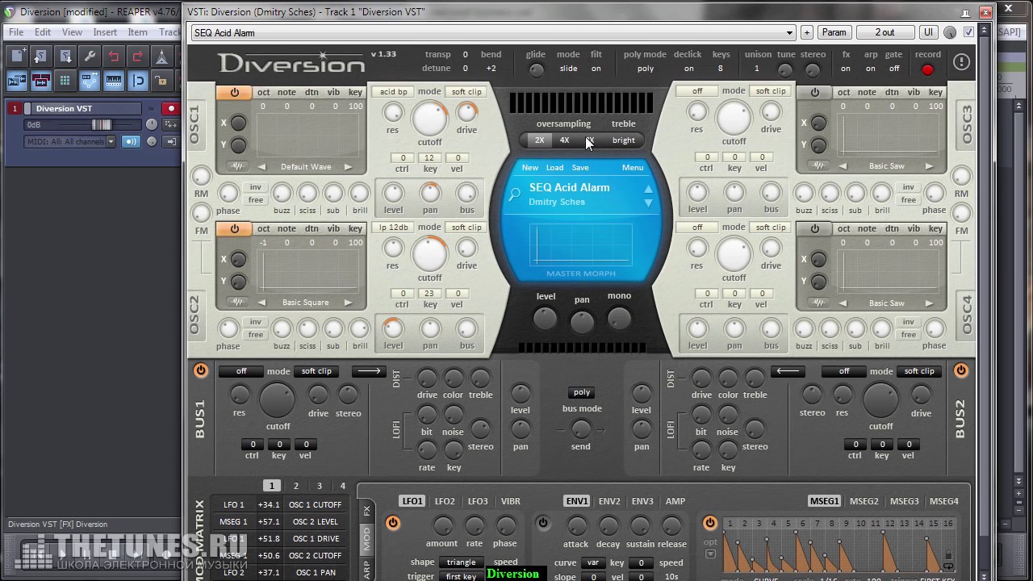Image resolution: width=1033 pixels, height=581 pixels.
Task: Toggle record monitoring speaker icon on track
Action: click(130, 141)
